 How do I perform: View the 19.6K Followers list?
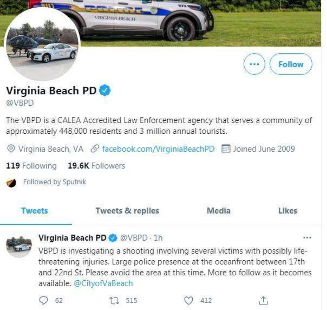(x=96, y=166)
